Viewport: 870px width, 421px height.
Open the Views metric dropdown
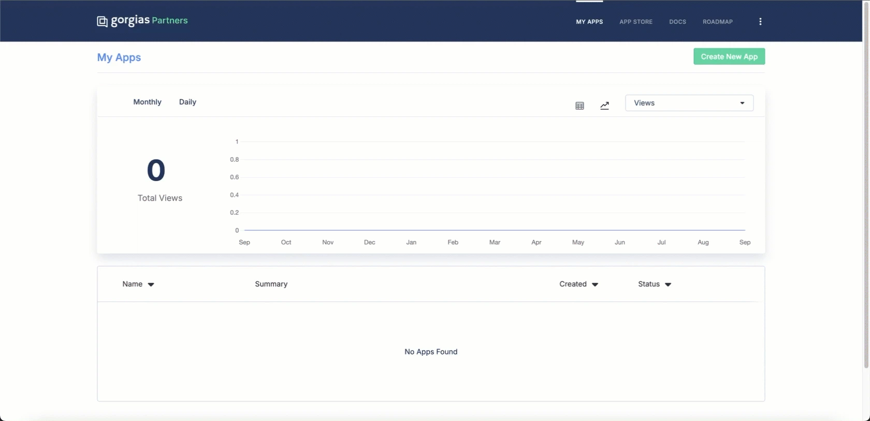689,103
